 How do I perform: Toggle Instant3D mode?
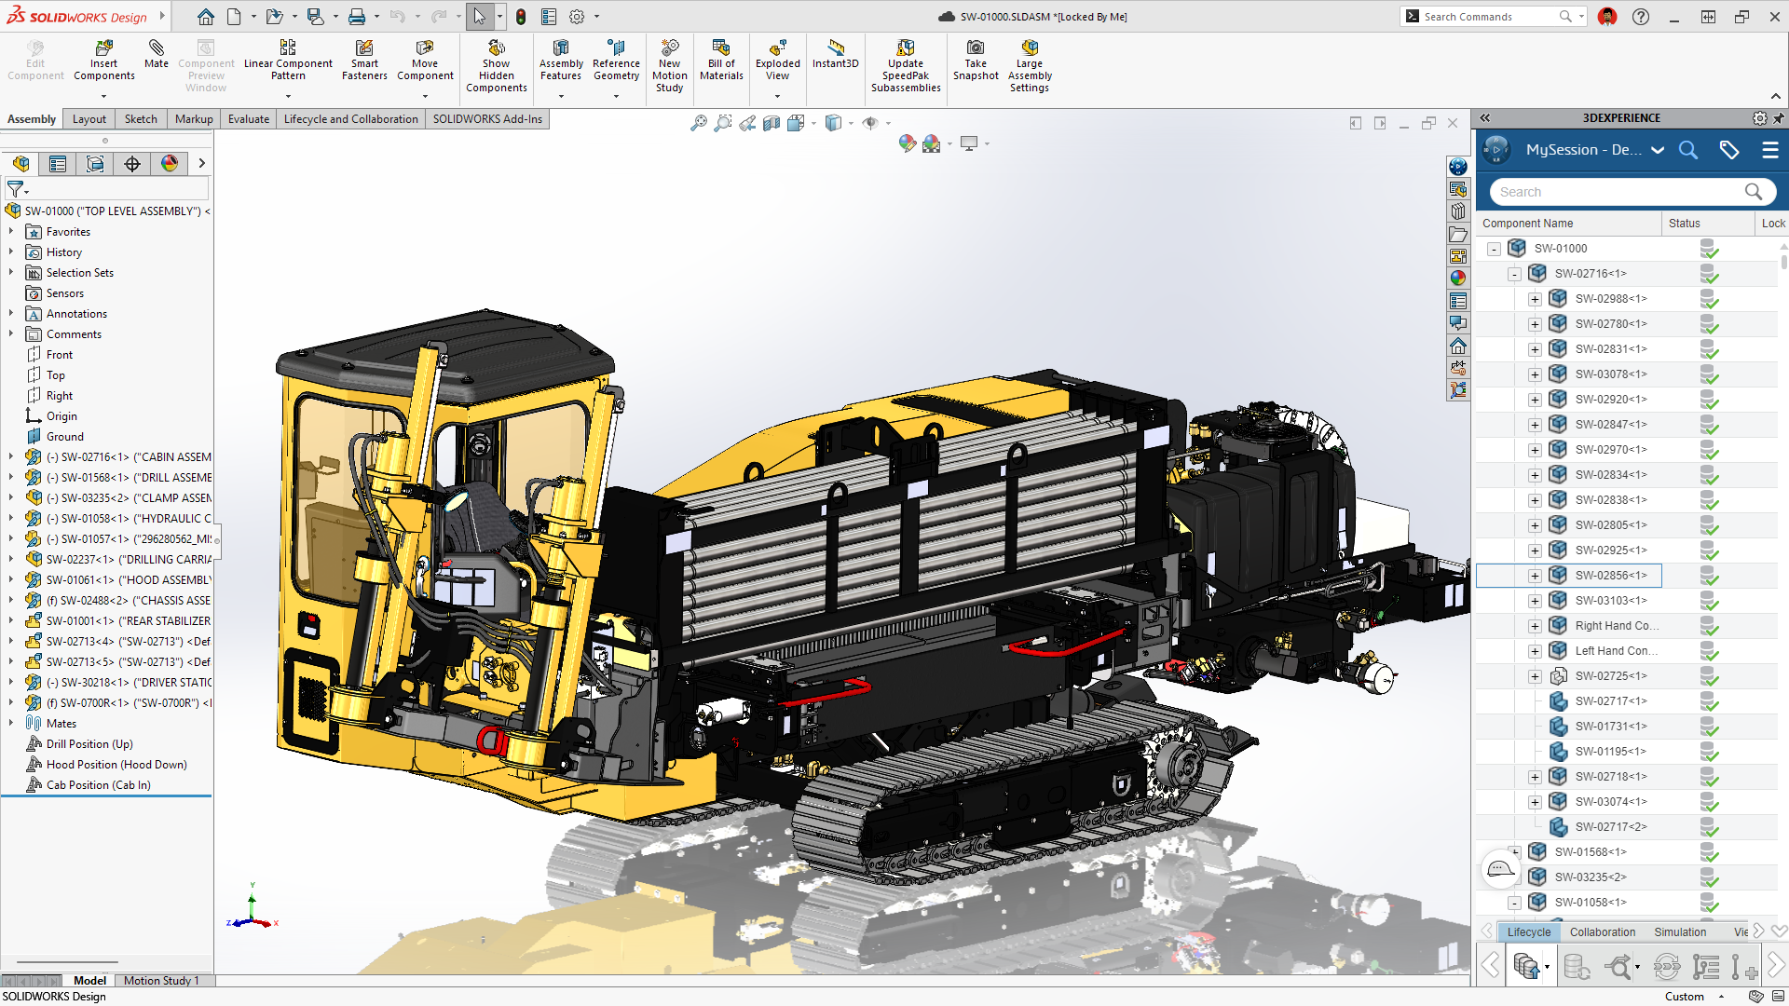(835, 55)
